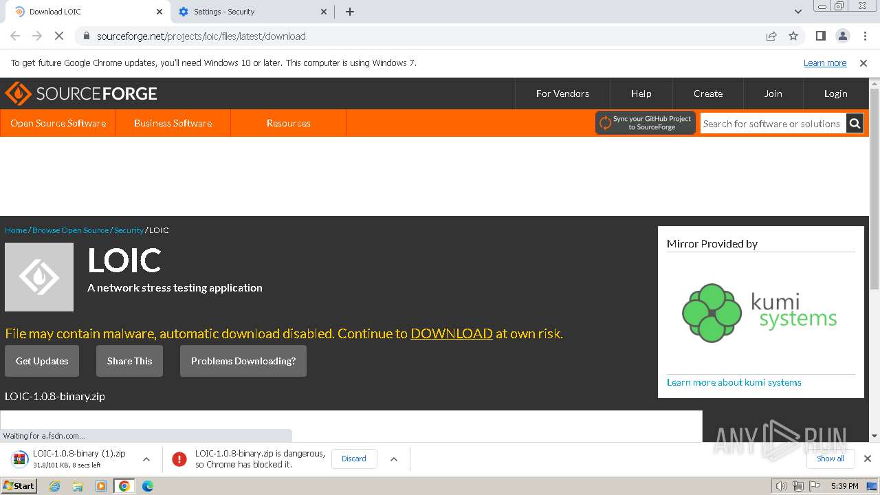The width and height of the screenshot is (880, 495).
Task: Click the red danger warning icon
Action: [179, 459]
